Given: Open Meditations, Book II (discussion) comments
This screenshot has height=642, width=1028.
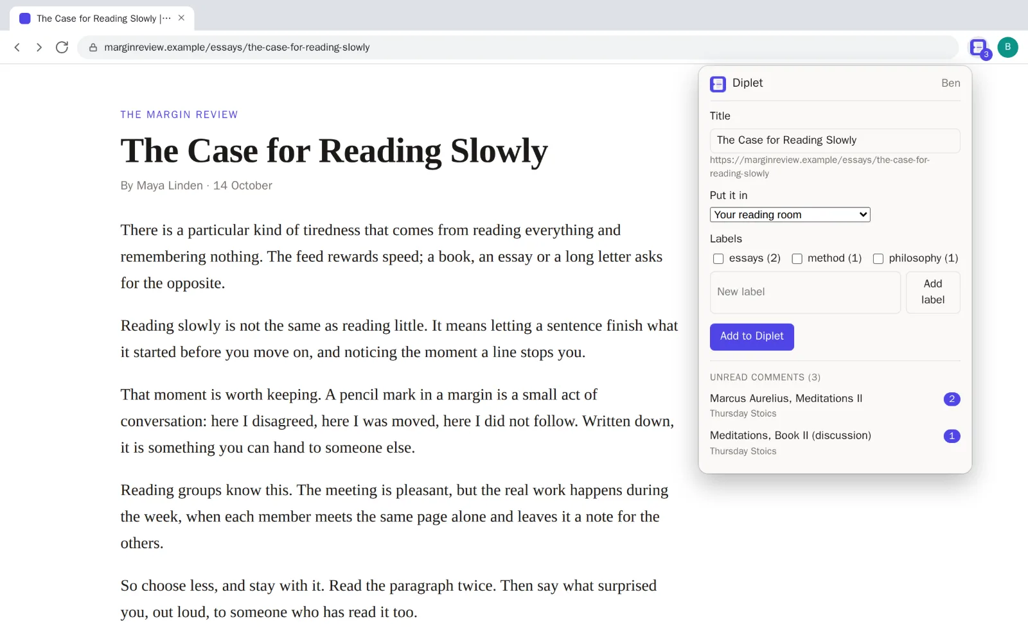Looking at the screenshot, I should point(835,443).
